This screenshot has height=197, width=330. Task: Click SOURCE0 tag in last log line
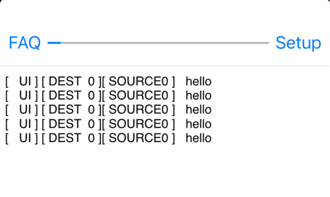click(139, 138)
